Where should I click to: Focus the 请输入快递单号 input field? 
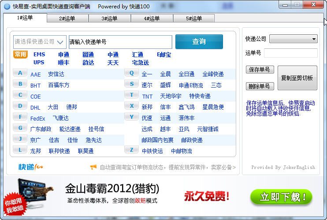(120, 42)
